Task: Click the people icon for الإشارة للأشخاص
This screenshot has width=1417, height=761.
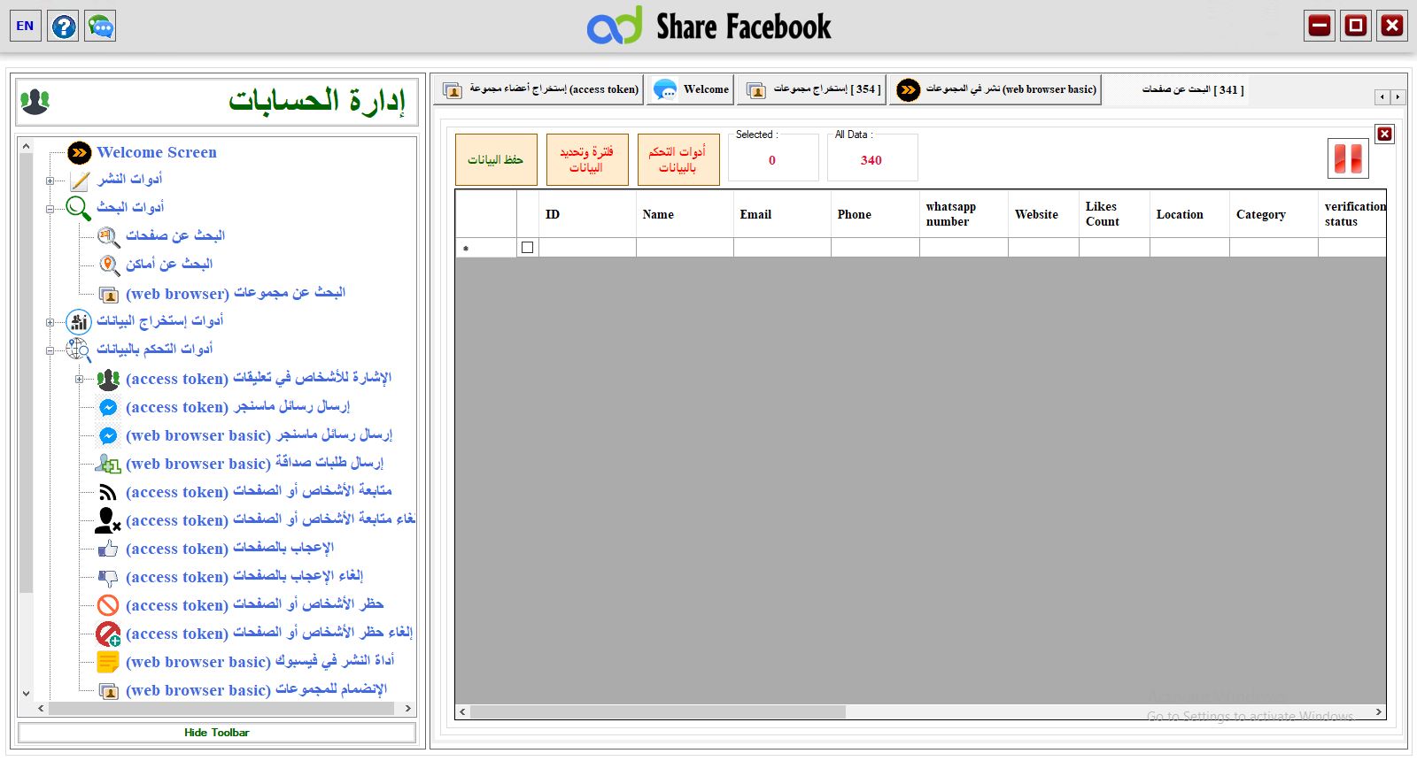Action: (x=108, y=379)
